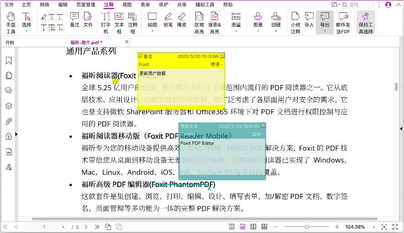Select the Textbox tool (文本框)
Image resolution: width=404 pixels, height=233 pixels.
119,23
